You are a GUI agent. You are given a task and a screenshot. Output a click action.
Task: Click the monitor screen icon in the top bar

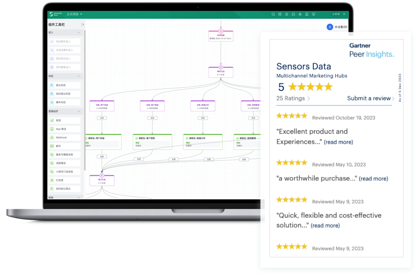(314, 14)
